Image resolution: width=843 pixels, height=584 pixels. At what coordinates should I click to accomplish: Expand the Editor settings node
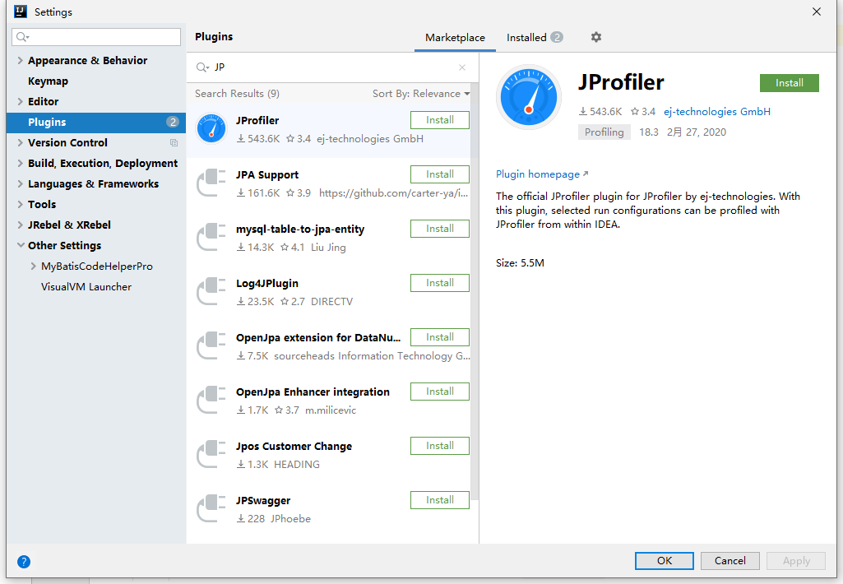[20, 101]
